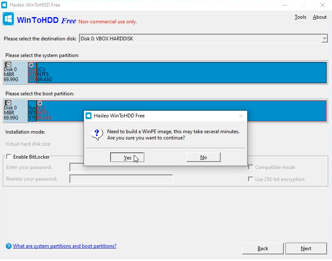Minimize the WinToHDD window
Viewport: 332px width, 261px height.
[285, 5]
